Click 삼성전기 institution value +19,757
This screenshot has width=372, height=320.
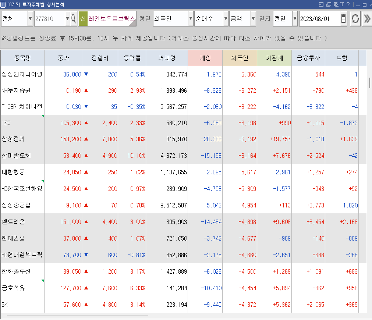point(280,139)
